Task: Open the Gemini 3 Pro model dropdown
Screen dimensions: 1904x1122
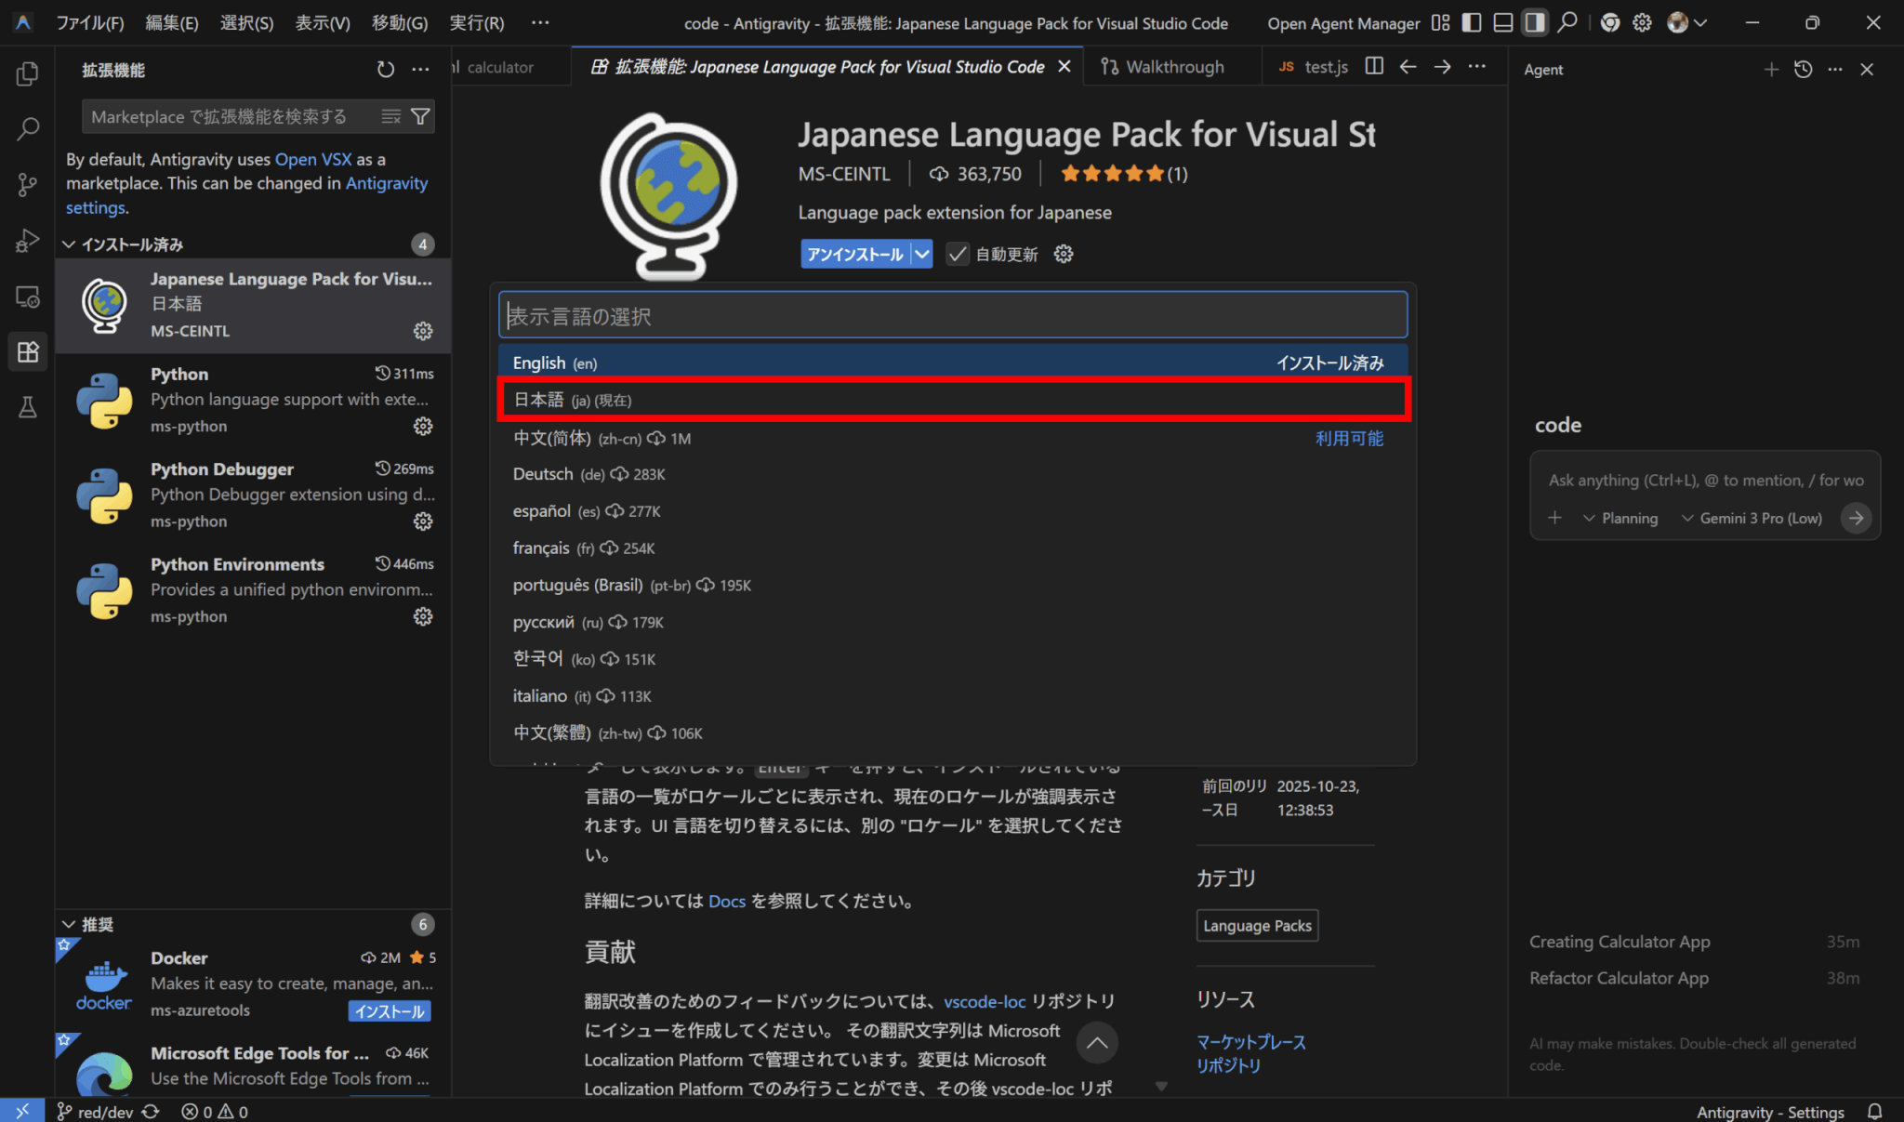Action: point(1752,518)
